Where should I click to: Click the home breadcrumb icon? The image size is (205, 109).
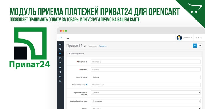85,46
